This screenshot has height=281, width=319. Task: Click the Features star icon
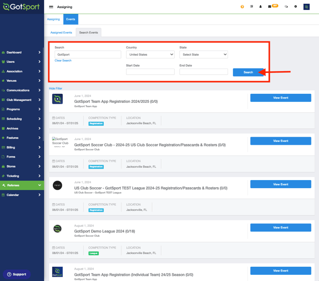tap(3, 138)
